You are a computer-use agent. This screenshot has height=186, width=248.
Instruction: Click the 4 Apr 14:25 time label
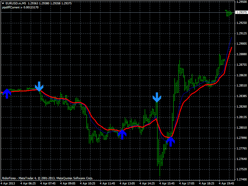pos(147,184)
